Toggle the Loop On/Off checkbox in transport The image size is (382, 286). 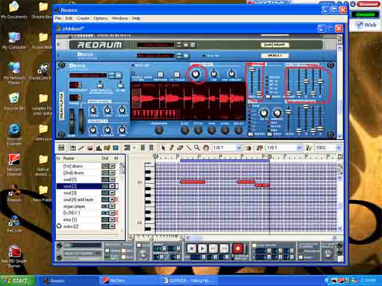click(x=254, y=245)
